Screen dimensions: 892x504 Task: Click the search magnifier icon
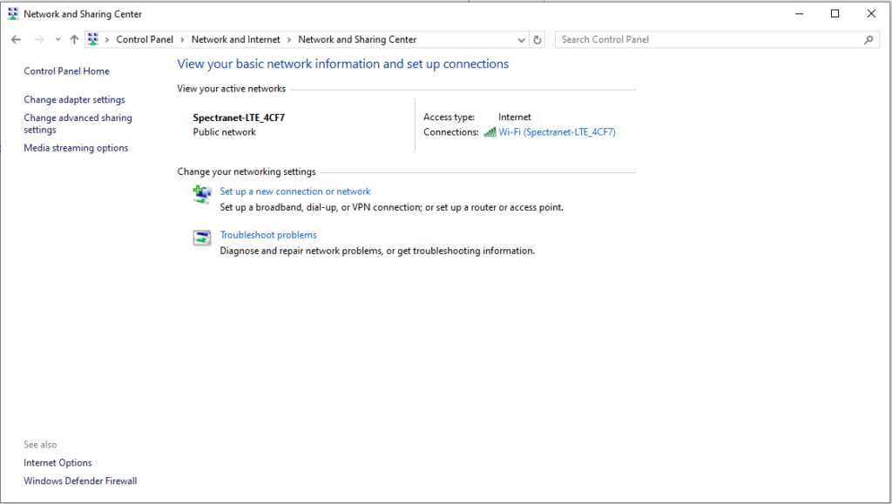pos(869,39)
